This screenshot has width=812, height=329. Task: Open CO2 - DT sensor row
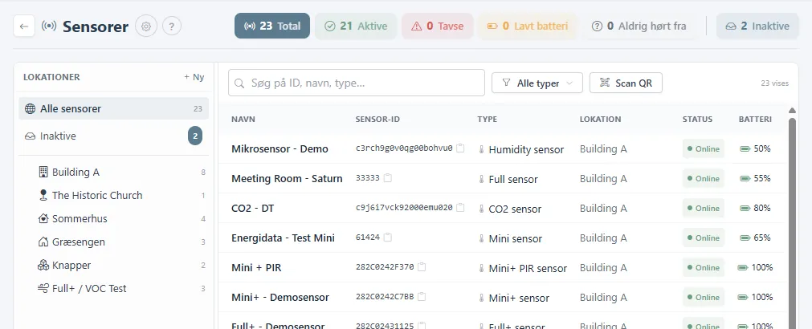(x=503, y=208)
